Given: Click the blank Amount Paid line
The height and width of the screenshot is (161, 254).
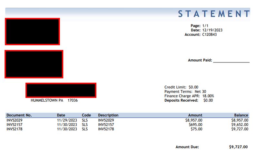Looking at the screenshot, I should 231,60.
